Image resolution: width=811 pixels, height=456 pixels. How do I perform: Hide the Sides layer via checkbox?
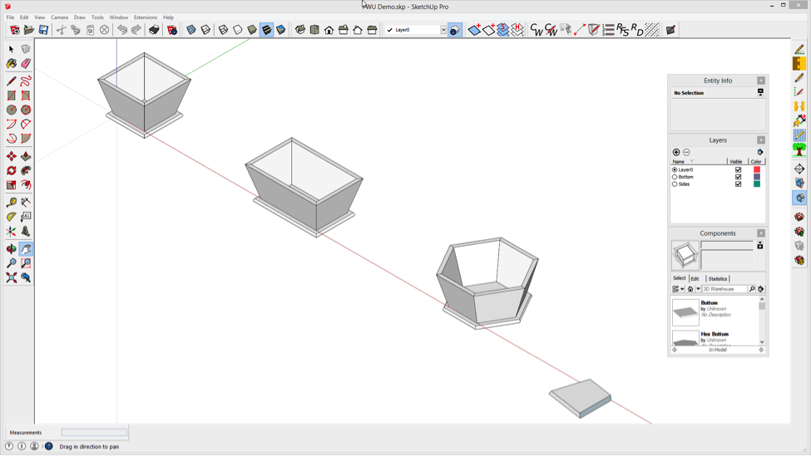pos(738,184)
